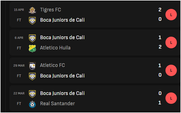
Task: Open the Real Santander team link
Action: tap(57, 104)
